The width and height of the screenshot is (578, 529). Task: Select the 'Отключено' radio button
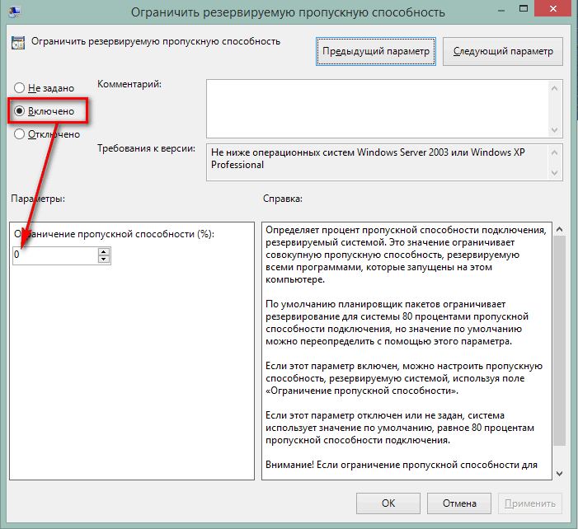(19, 134)
